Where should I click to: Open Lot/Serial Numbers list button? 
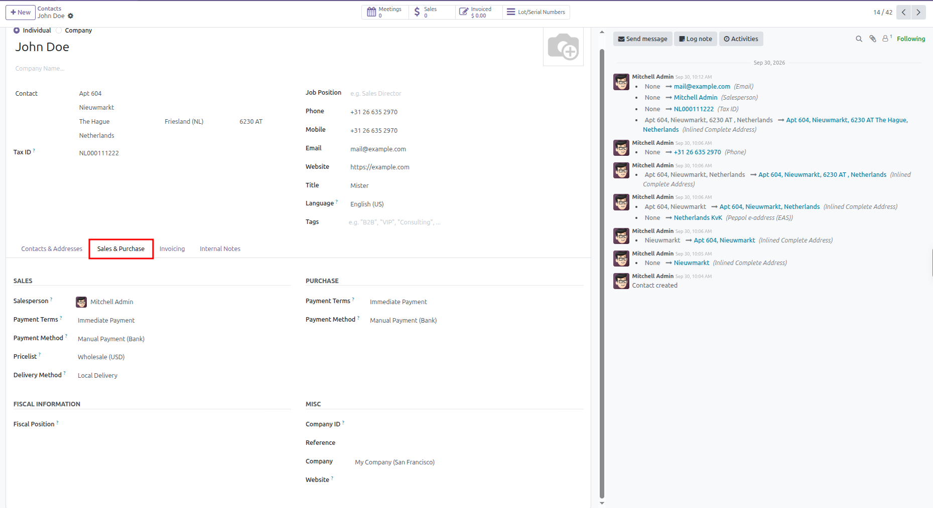(536, 12)
